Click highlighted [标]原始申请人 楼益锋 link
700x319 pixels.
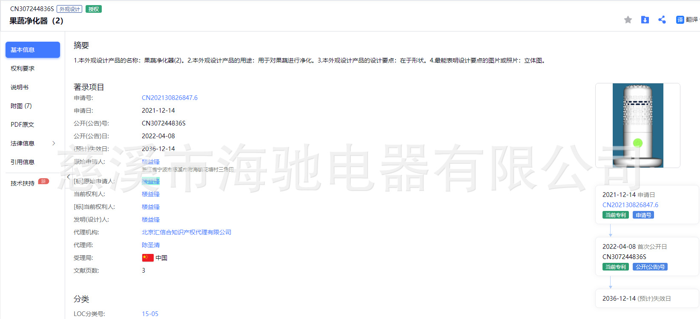coord(151,181)
